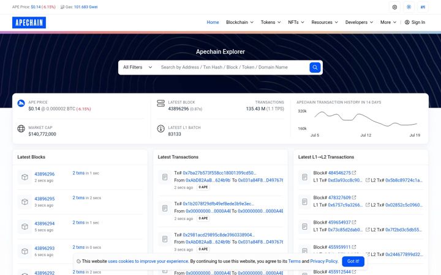Click the APE Price coin icon
Screen dimensions: 441x275
(x=21, y=103)
